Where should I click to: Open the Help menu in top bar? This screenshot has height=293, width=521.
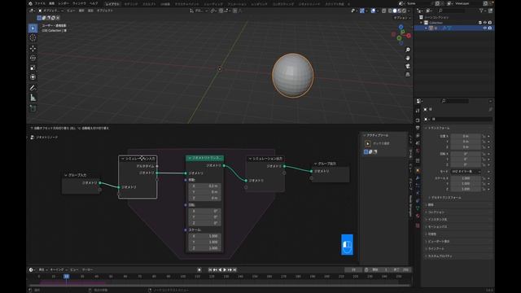point(94,3)
